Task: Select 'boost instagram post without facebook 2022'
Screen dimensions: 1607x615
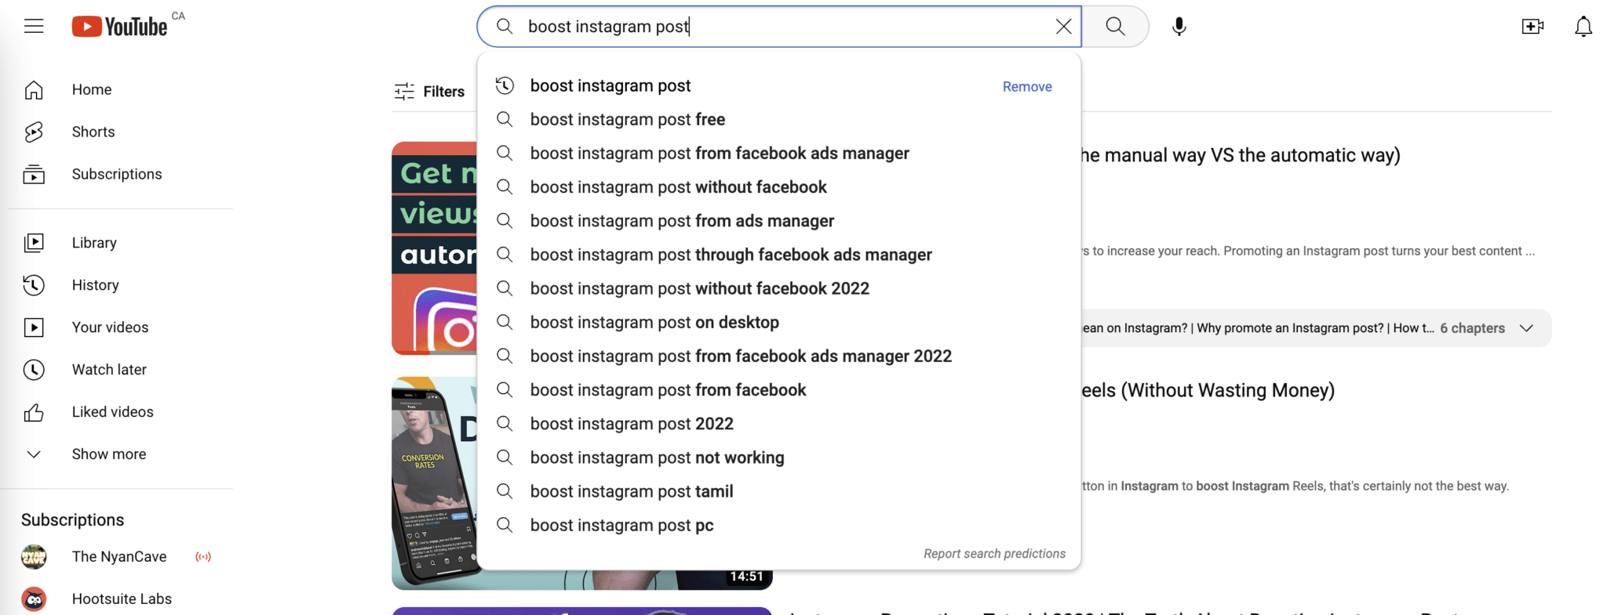Action: click(x=778, y=288)
